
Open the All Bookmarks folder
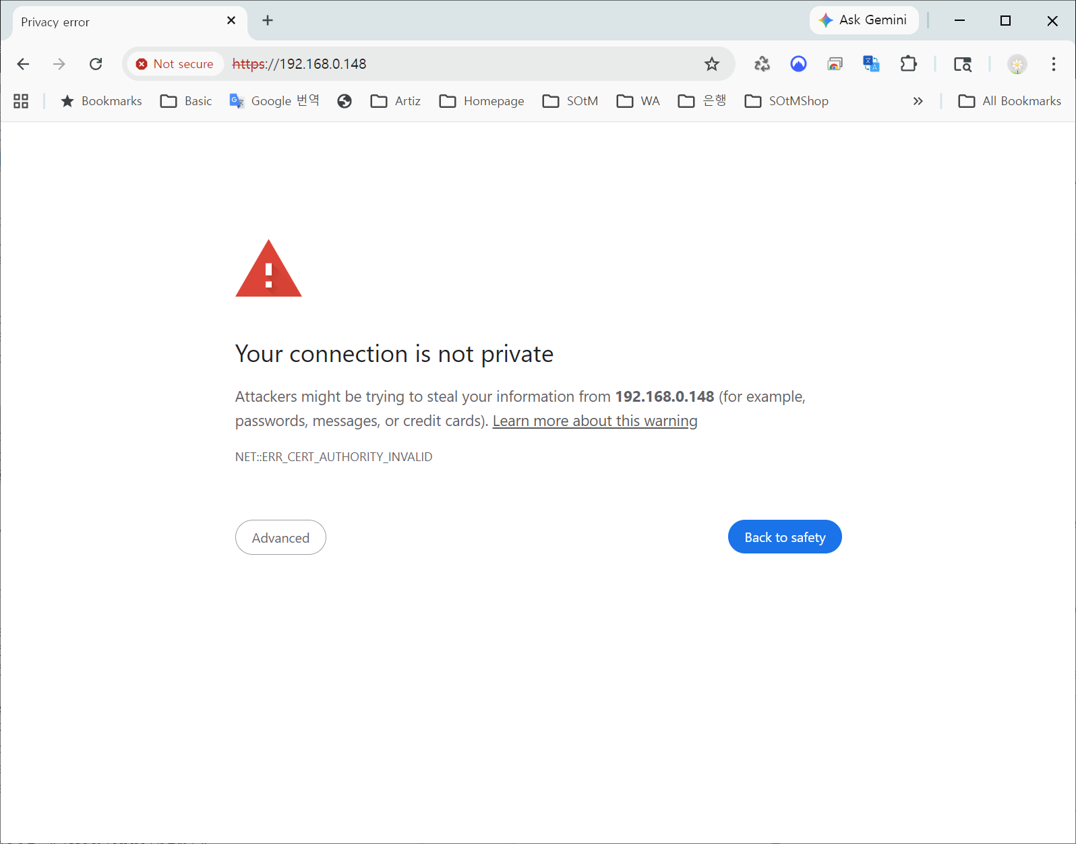coord(1009,101)
